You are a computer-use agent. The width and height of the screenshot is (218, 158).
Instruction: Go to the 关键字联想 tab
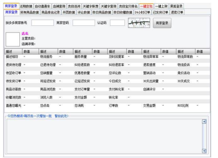click(x=90, y=6)
